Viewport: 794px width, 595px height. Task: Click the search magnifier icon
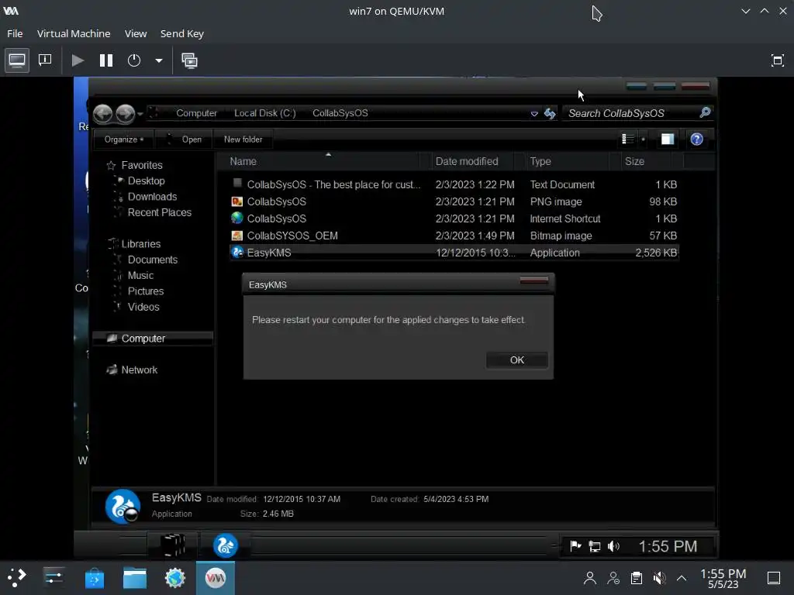click(705, 112)
